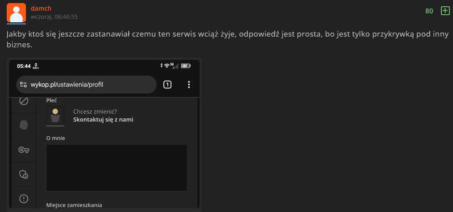This screenshot has width=453, height=212.
Task: Click the gender avatar thumbnail under Płeć
Action: pyautogui.click(x=55, y=116)
